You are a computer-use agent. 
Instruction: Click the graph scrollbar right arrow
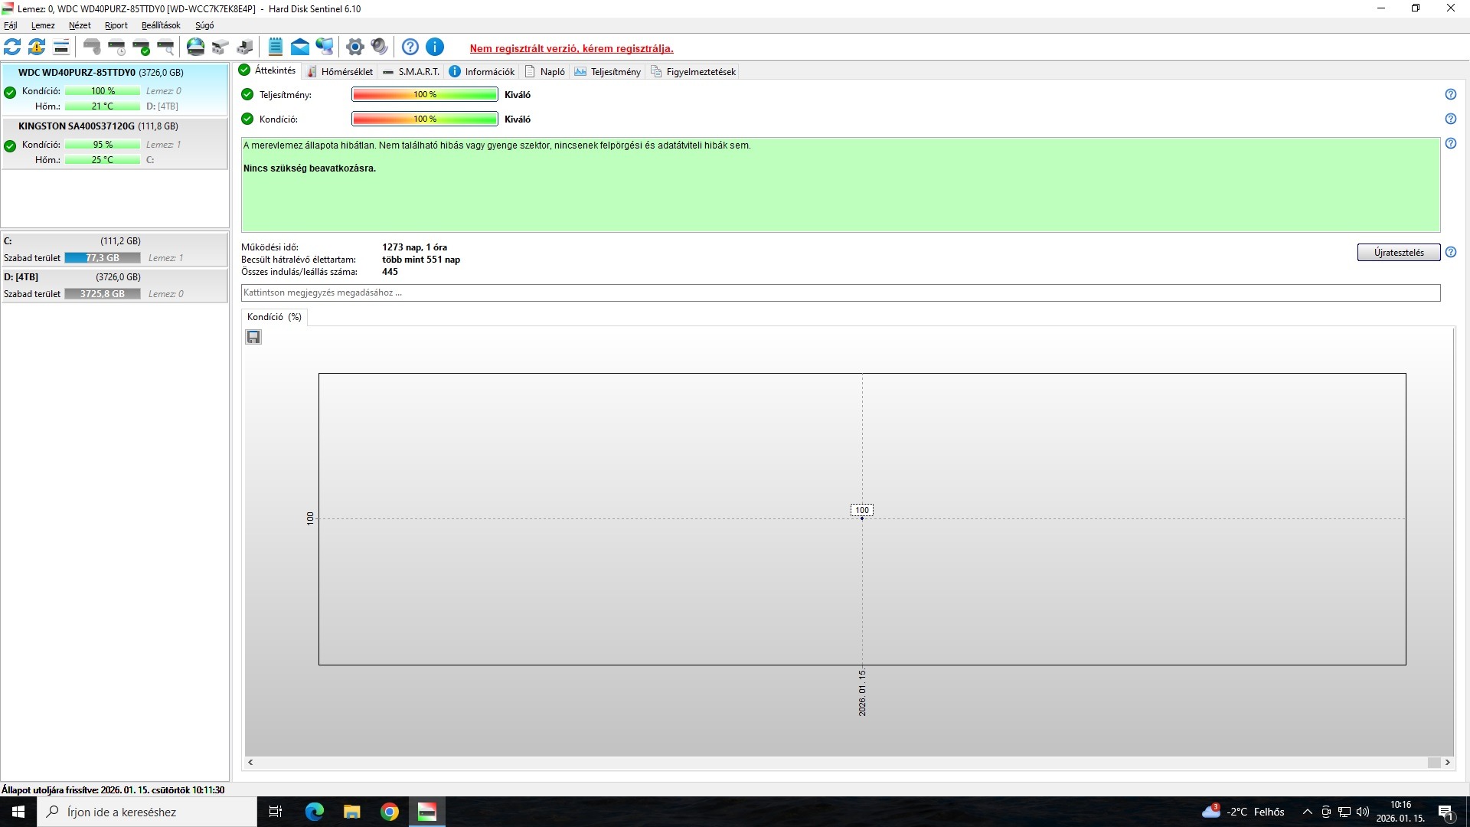[x=1447, y=763]
